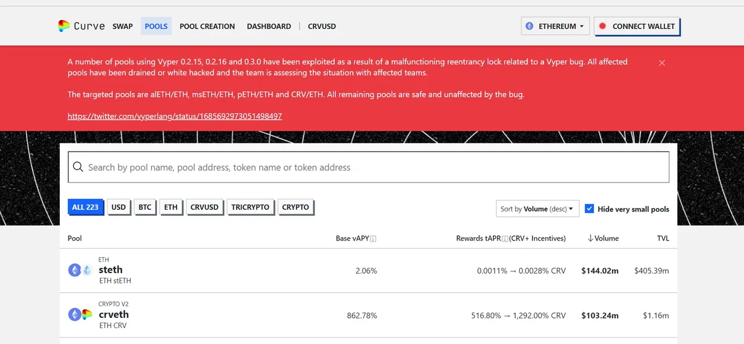Open the vyperlang Twitter status link

pos(175,116)
